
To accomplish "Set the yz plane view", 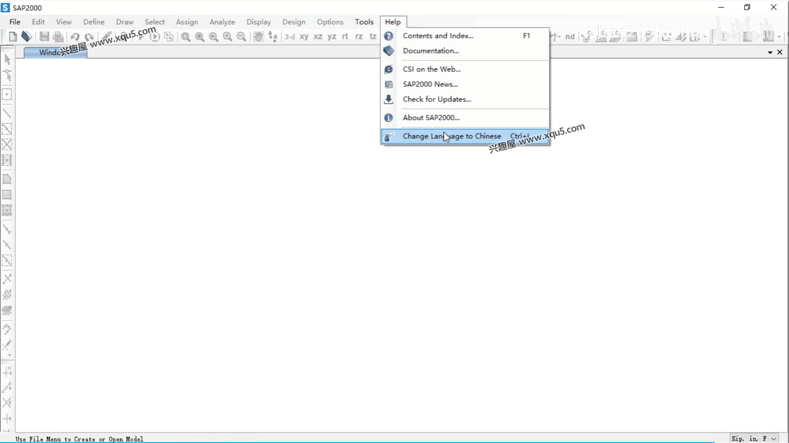I will coord(332,37).
